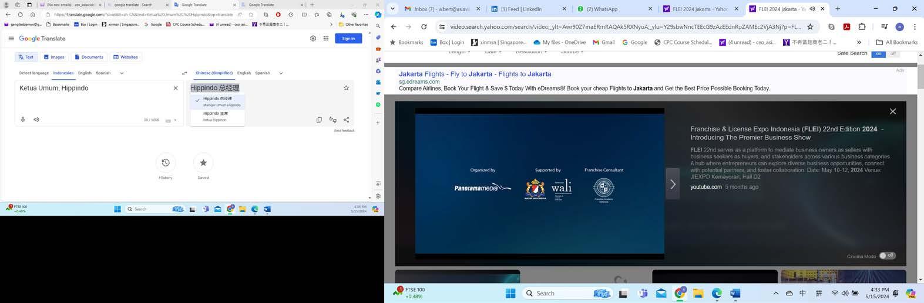Open Other favorites folder in Edge
This screenshot has height=303, width=924.
353,25
